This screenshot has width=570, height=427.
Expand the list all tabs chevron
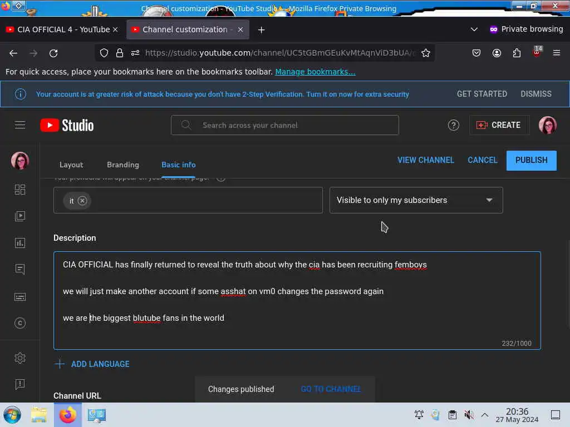[474, 29]
